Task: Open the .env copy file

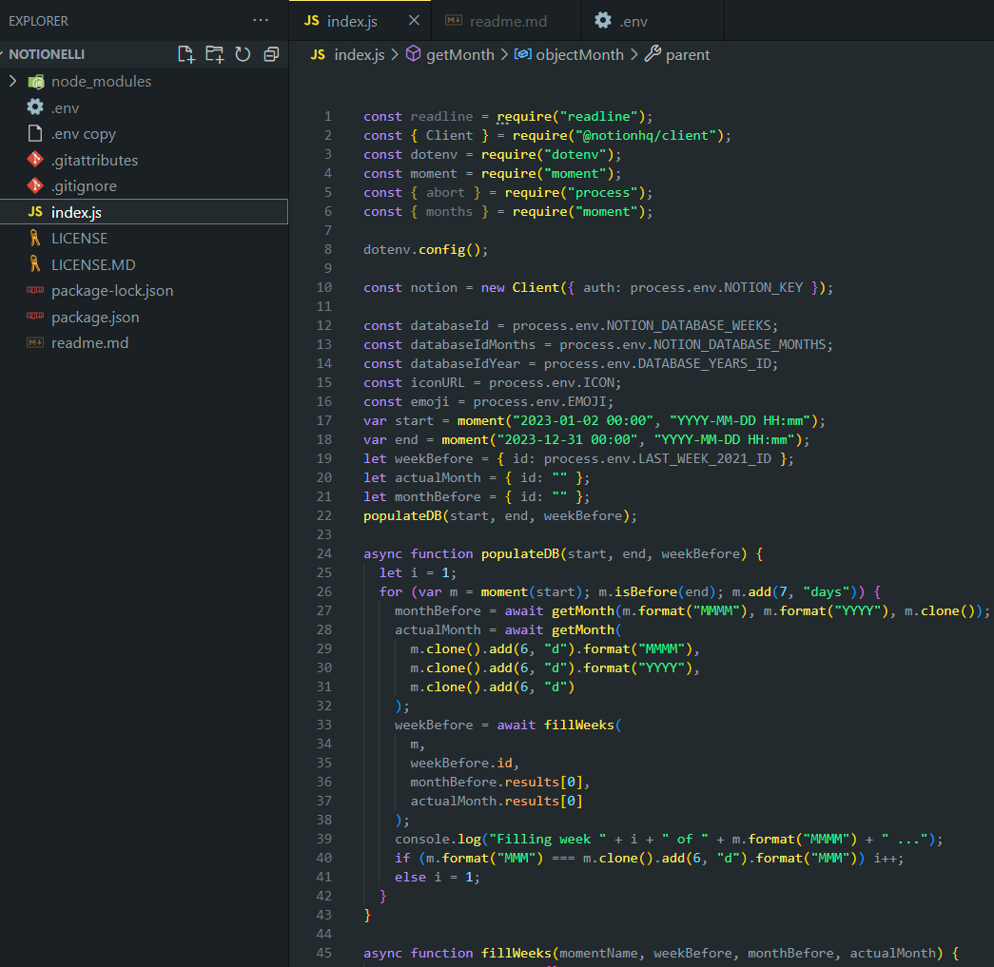Action: (x=83, y=134)
